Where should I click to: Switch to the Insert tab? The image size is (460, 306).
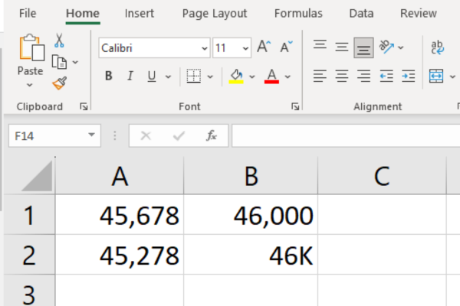[x=139, y=14]
